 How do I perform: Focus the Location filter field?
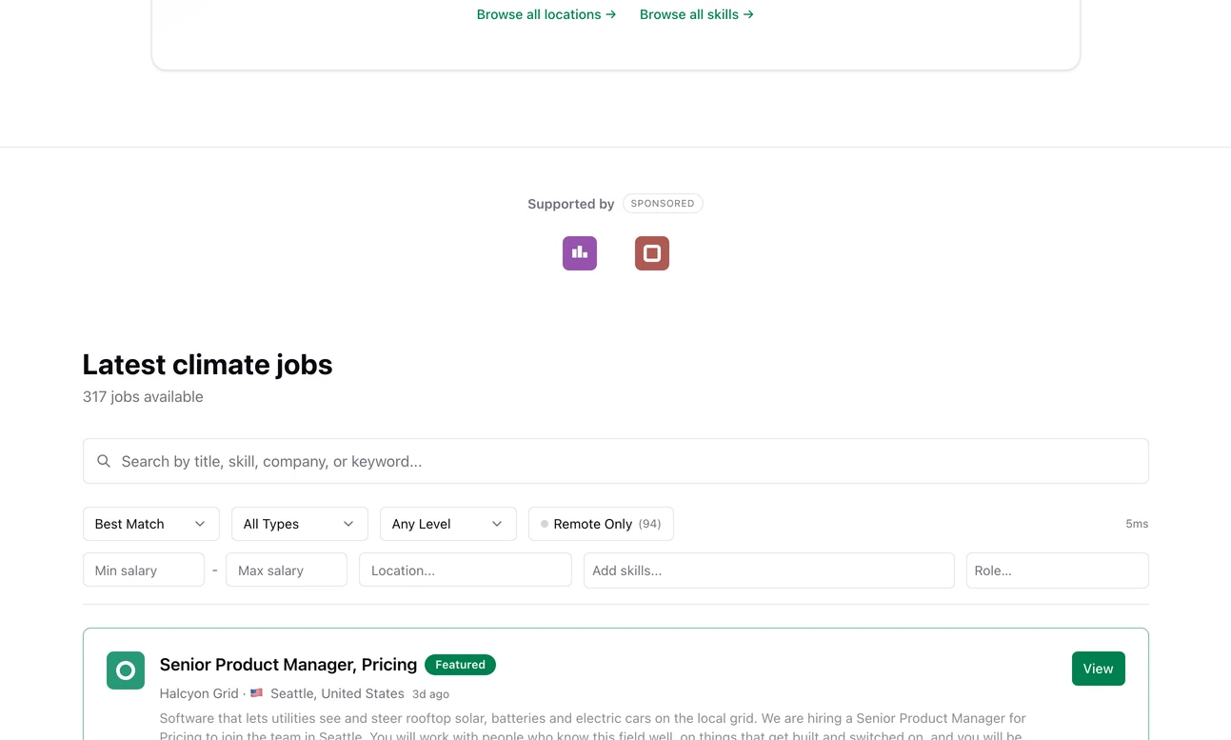tap(466, 570)
